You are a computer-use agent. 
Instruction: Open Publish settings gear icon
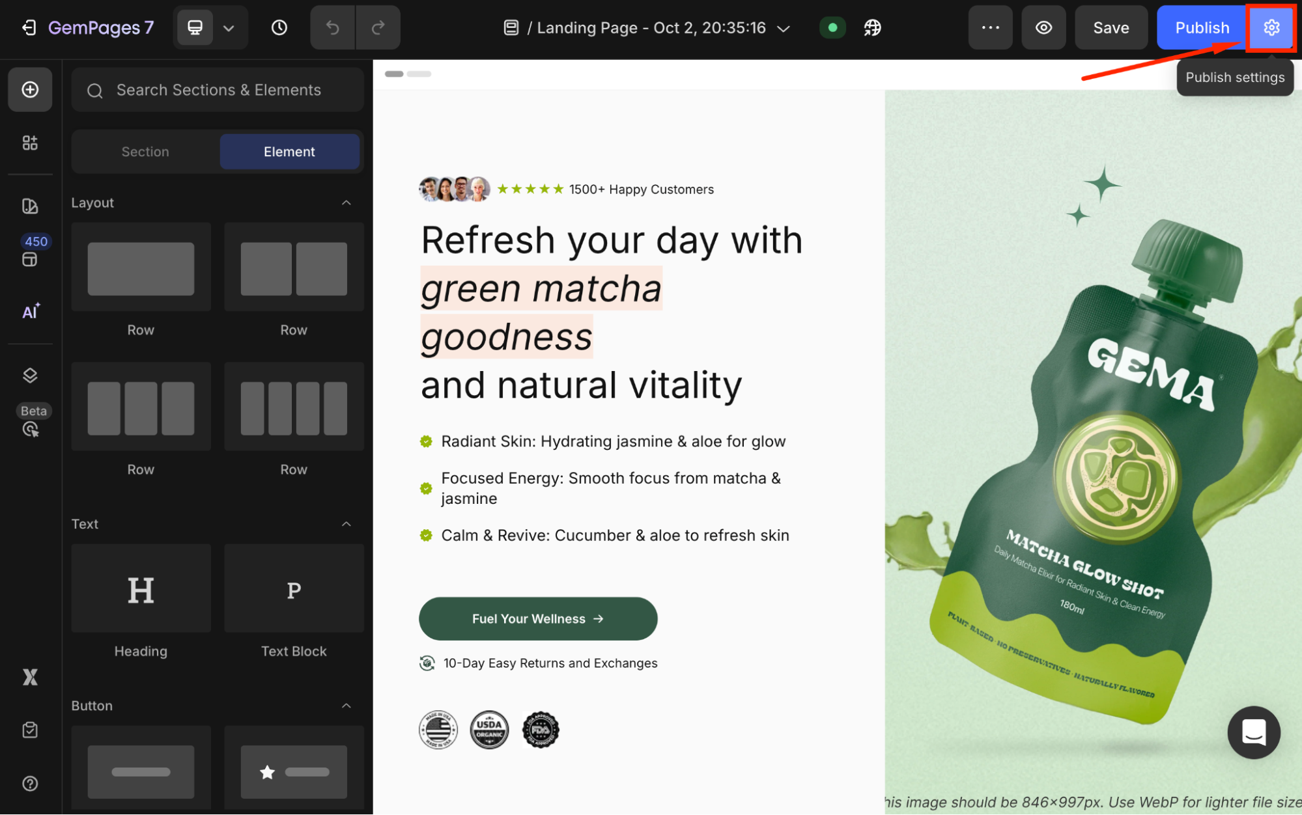1271,27
